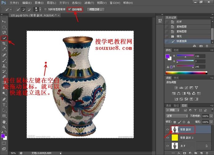Screen dimensions: 214x155
Task: Select the Crop tool
Action: coord(4,43)
